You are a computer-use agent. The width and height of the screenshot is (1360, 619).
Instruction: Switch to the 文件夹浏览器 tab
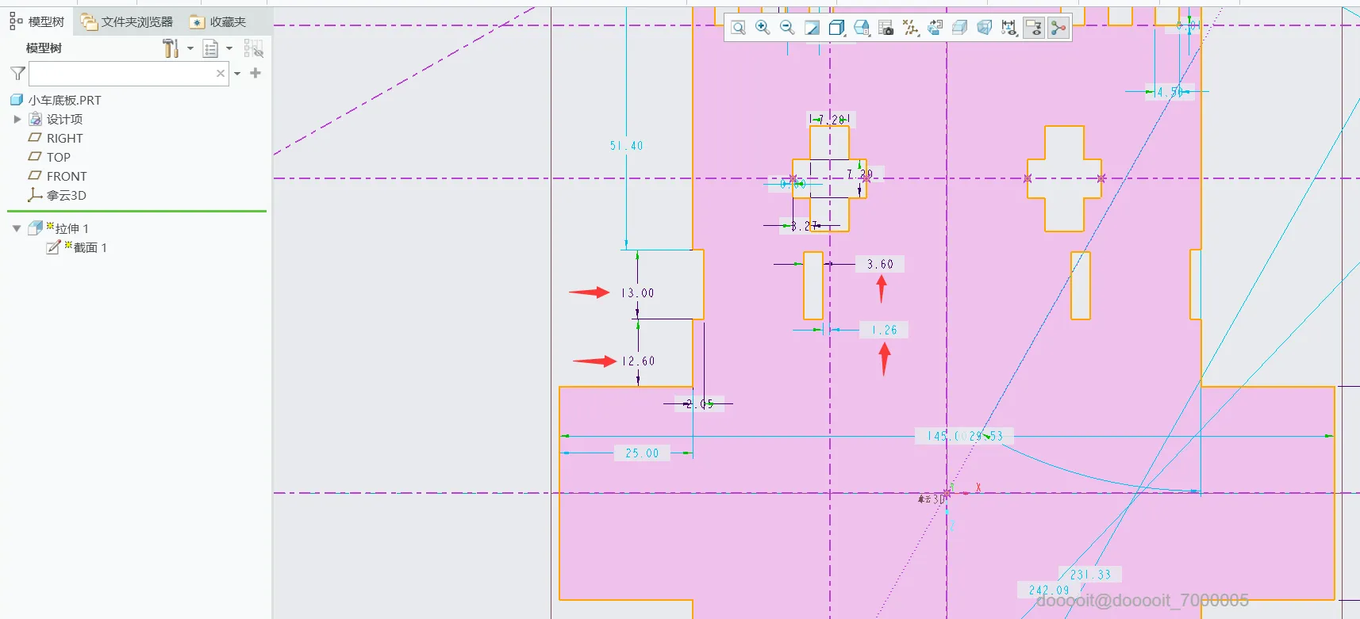(127, 21)
